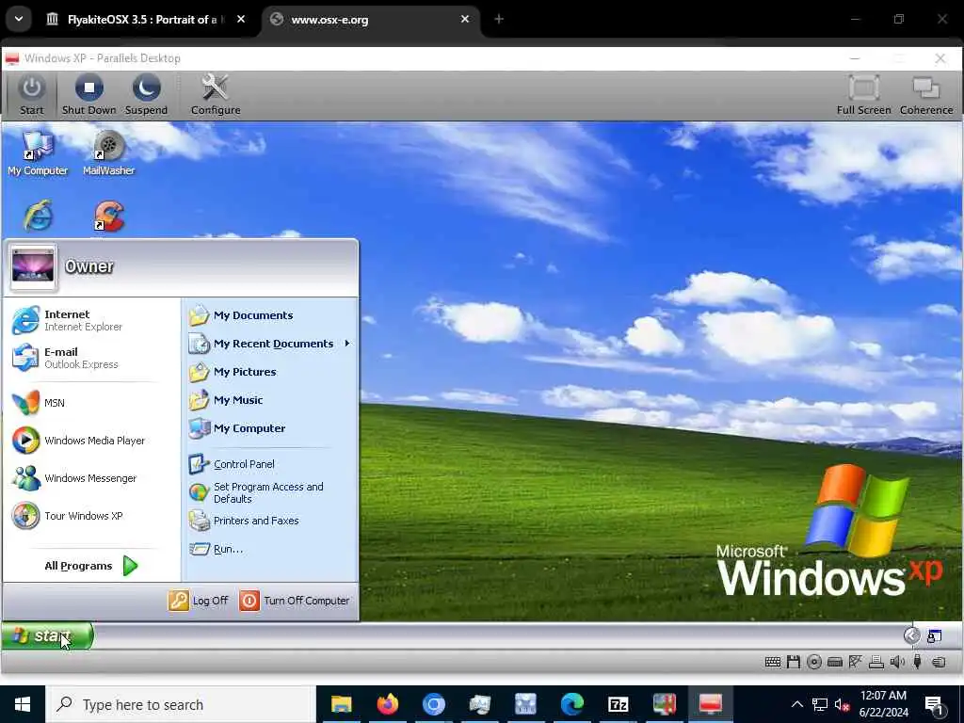Open File Explorer from taskbar
Viewport: 964px width, 723px height.
coord(341,704)
